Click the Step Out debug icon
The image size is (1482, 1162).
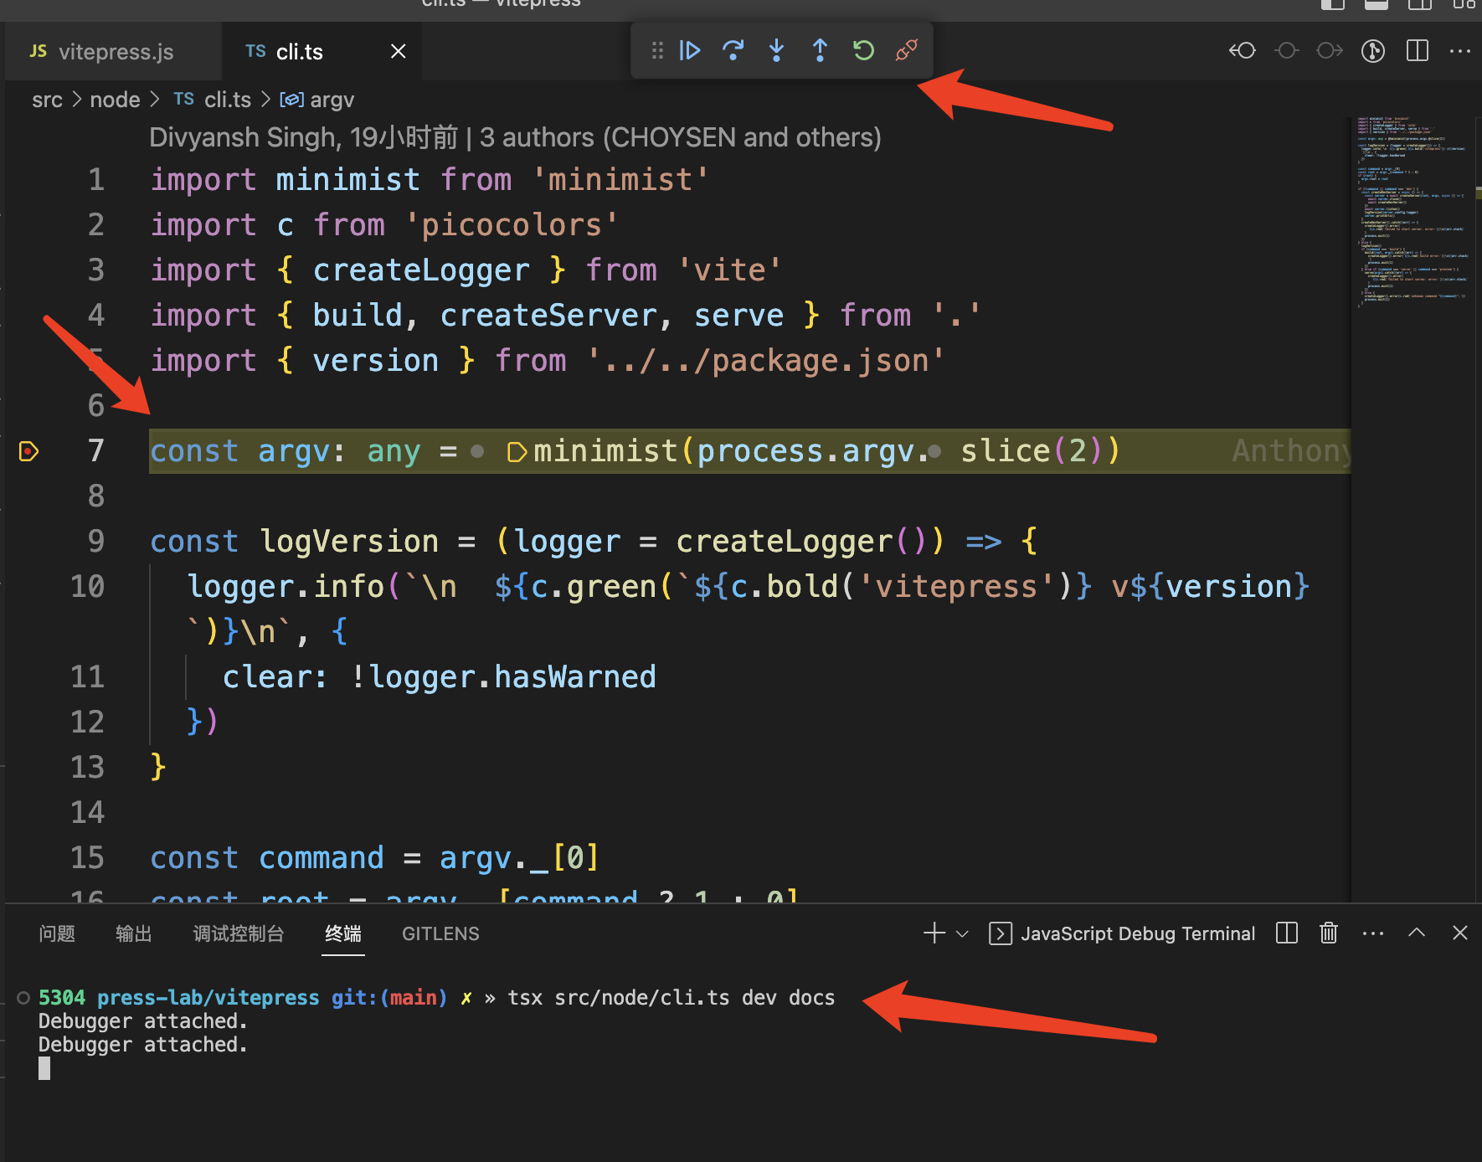(x=821, y=51)
